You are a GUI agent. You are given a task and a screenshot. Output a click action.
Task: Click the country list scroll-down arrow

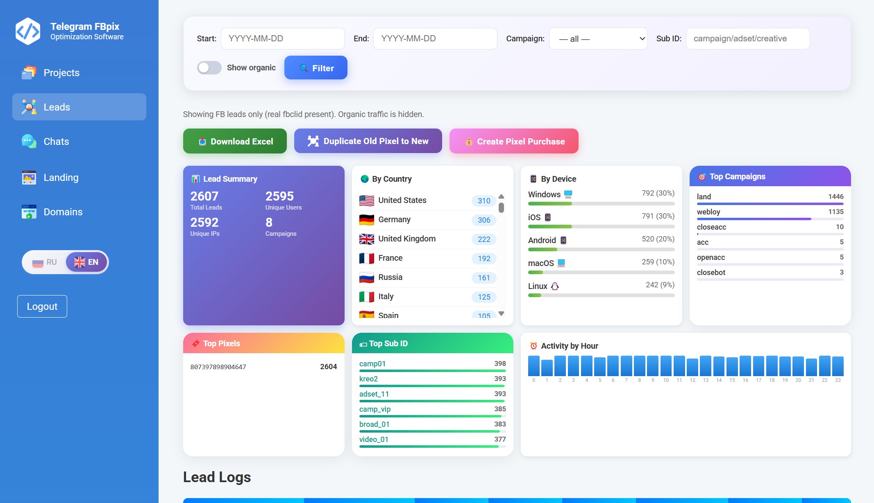(501, 314)
